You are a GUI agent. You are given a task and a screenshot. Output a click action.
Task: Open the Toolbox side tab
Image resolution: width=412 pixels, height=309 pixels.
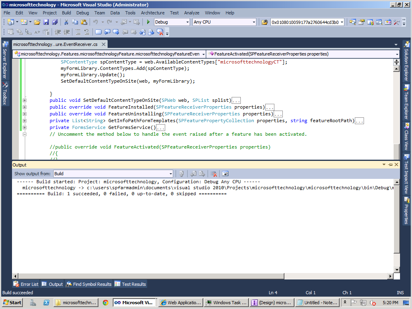(x=5, y=94)
